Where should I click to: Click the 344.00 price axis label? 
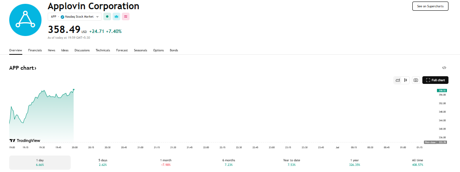442,120
